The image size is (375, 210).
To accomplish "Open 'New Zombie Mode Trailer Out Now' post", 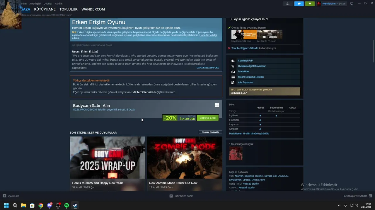I will (x=173, y=183).
